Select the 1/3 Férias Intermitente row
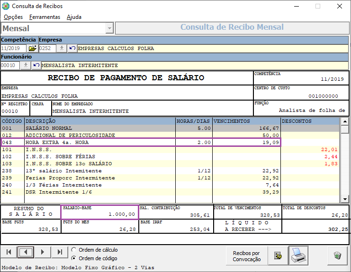This screenshot has height=272, width=351. point(170,185)
